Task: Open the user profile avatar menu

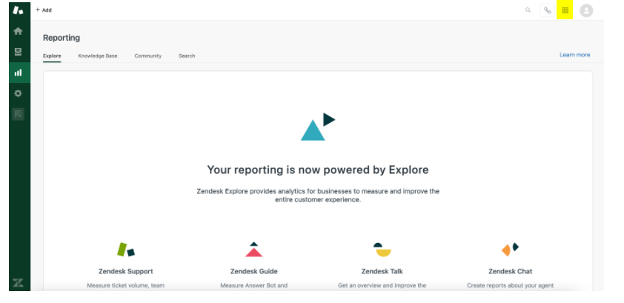Action: click(x=586, y=10)
